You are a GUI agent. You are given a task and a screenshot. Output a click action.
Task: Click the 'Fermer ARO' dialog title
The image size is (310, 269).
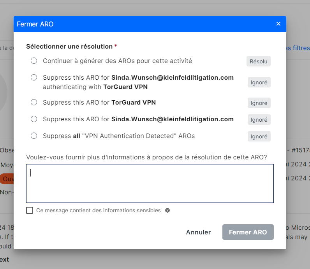(x=35, y=24)
